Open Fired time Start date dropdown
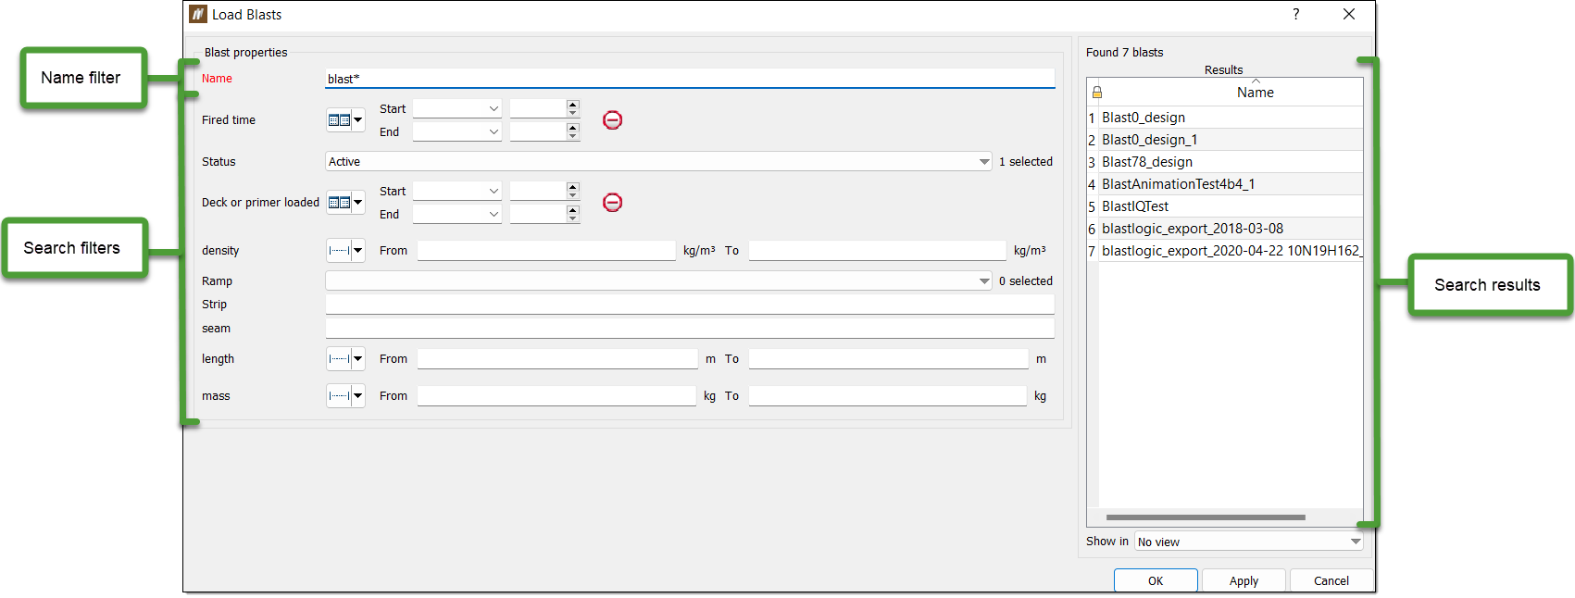 456,108
